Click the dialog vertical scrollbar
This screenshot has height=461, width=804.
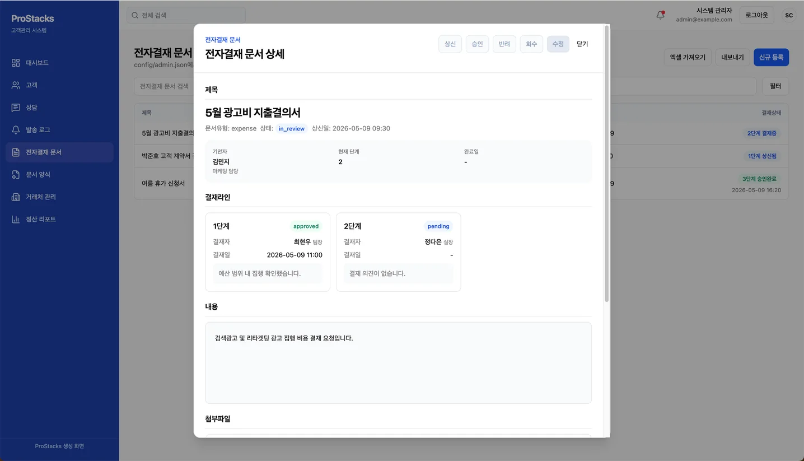(x=606, y=164)
